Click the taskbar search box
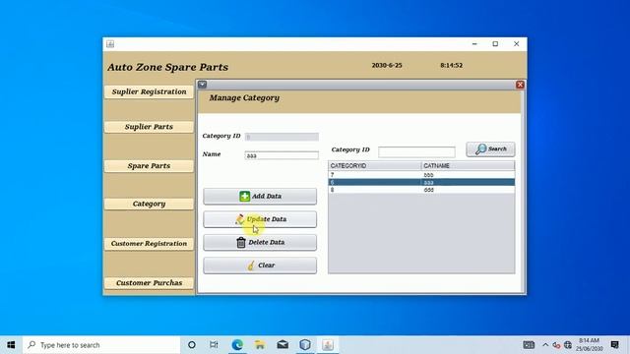The width and height of the screenshot is (630, 354). pos(101,345)
